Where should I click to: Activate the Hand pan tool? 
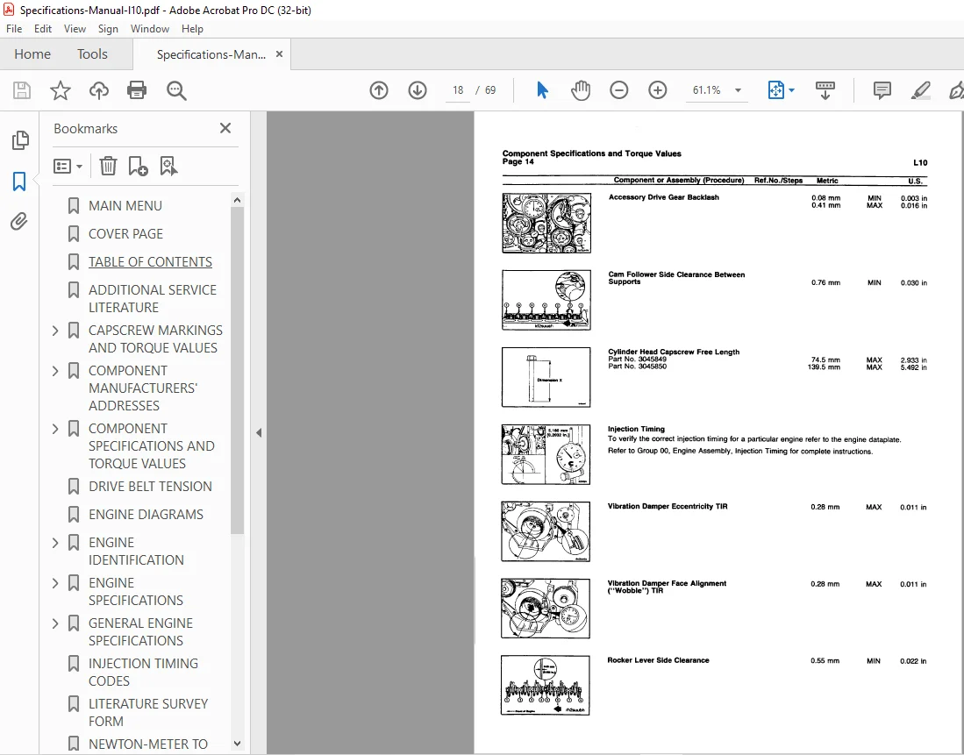point(581,90)
